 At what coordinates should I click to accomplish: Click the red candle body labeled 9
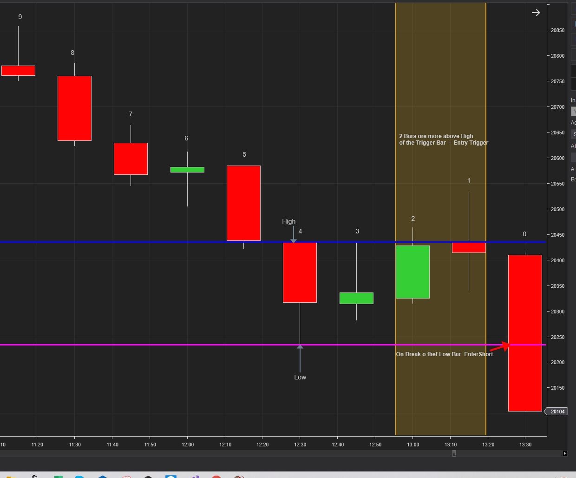pos(18,71)
